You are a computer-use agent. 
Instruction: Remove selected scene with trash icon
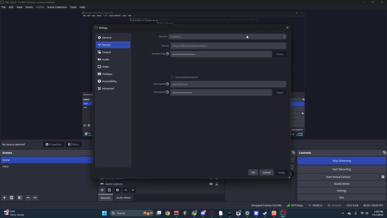coord(11,198)
